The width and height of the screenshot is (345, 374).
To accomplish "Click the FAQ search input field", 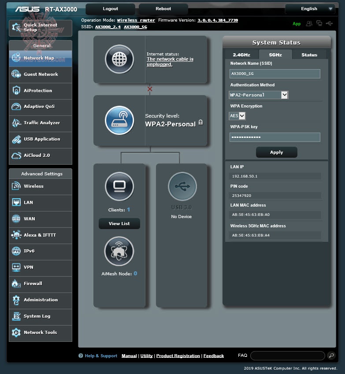I will pyautogui.click(x=287, y=355).
